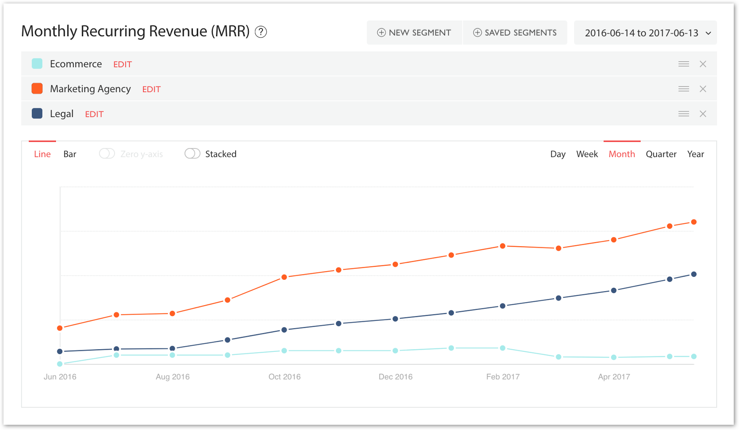Edit the Marketing Agency segment

pyautogui.click(x=151, y=89)
